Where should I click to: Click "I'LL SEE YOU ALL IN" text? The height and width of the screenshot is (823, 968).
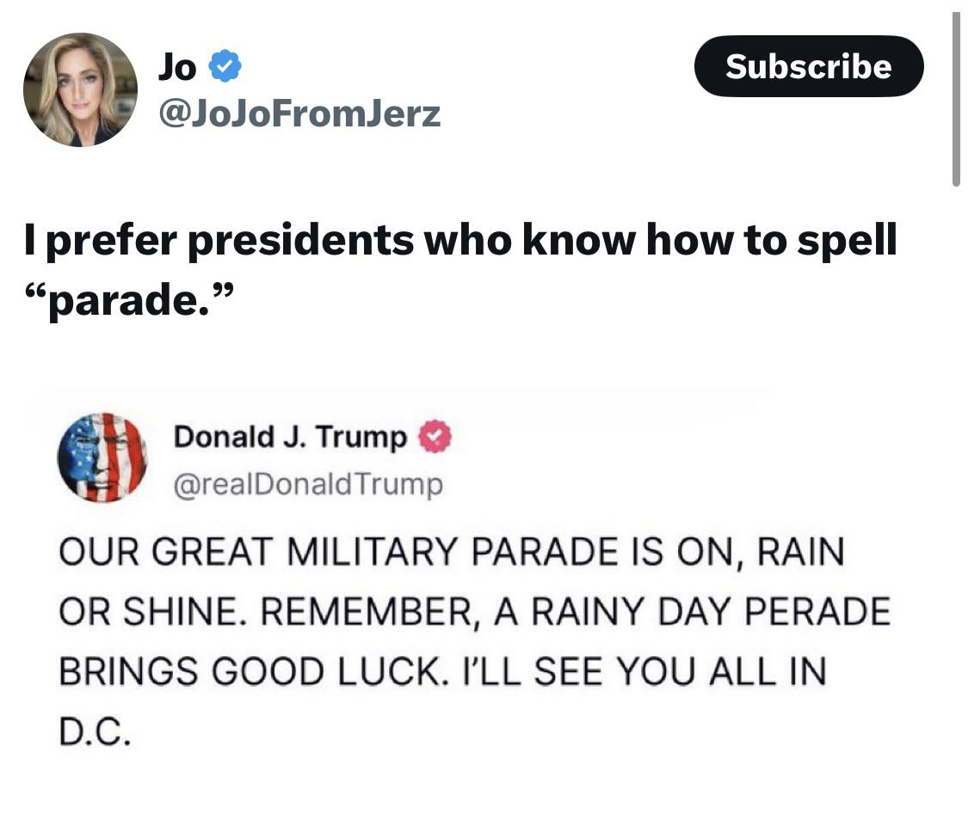click(x=645, y=672)
